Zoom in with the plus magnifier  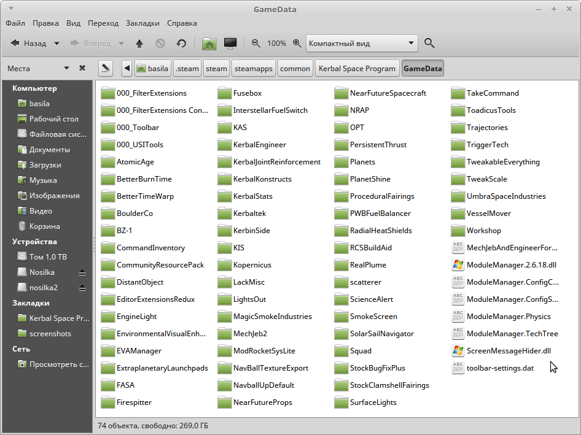tap(297, 44)
